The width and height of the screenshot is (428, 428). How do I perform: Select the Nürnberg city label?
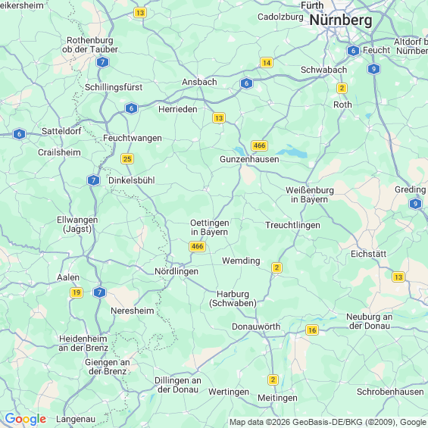tap(341, 20)
